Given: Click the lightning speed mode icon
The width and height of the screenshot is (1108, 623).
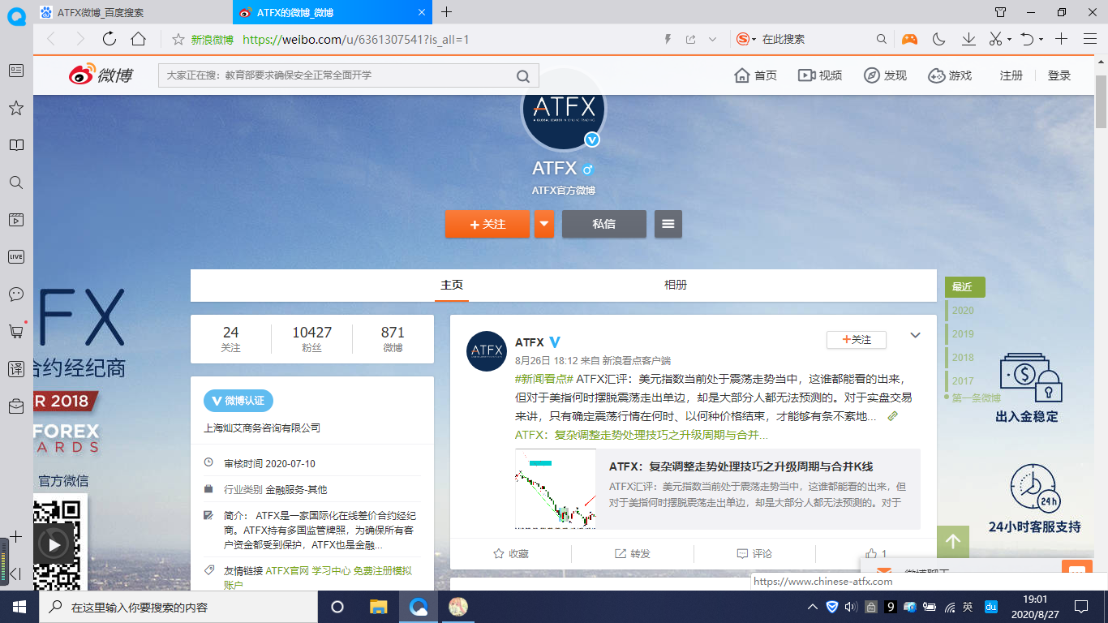Looking at the screenshot, I should coord(668,39).
